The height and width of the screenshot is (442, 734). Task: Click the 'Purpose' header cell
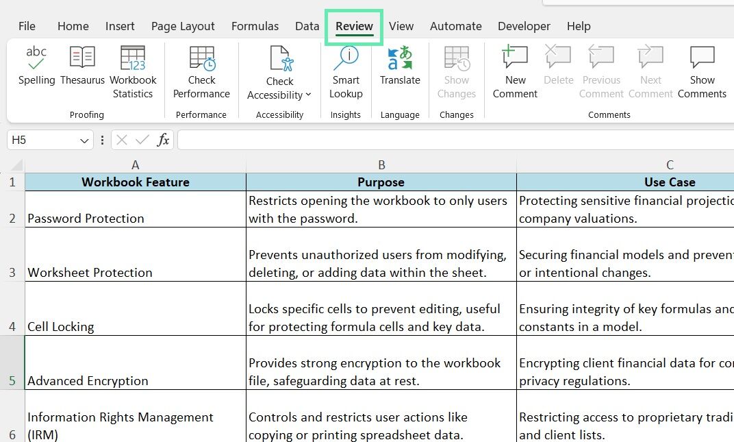coord(381,182)
